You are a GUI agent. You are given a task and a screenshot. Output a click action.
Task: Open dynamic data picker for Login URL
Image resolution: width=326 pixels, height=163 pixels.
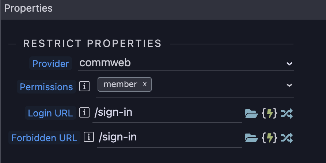(x=269, y=114)
